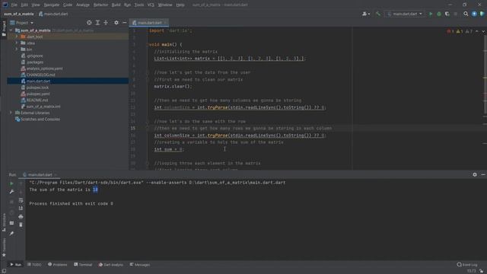Image resolution: width=487 pixels, height=274 pixels.
Task: Expand External Libraries in the project tree
Action: [x=11, y=113]
